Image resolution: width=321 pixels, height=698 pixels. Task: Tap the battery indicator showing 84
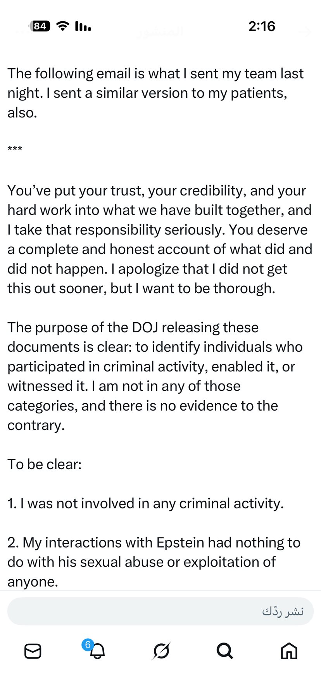(40, 26)
